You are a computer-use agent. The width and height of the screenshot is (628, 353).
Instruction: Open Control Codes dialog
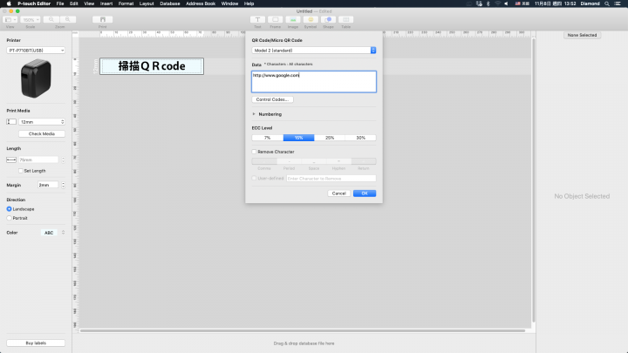[272, 99]
